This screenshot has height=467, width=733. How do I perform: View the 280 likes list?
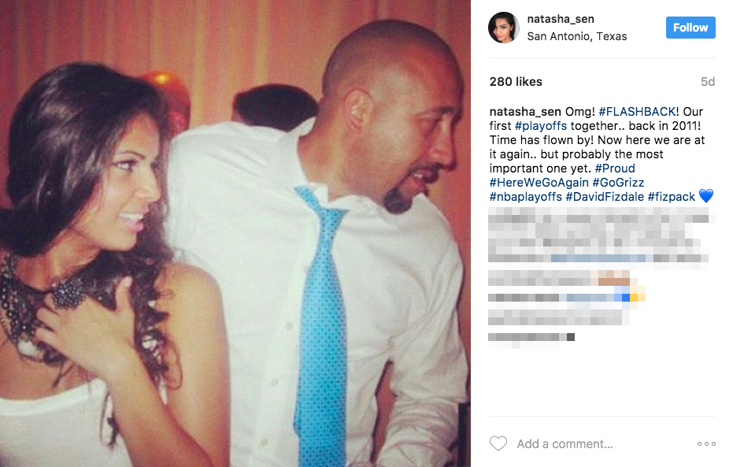click(516, 82)
